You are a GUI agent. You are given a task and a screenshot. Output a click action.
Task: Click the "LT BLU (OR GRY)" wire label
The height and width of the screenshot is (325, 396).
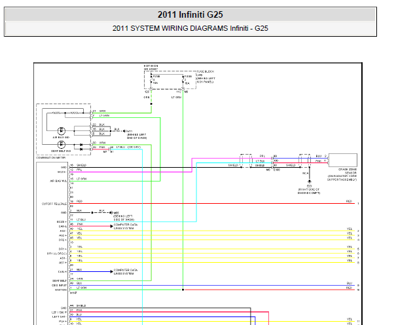point(128,147)
